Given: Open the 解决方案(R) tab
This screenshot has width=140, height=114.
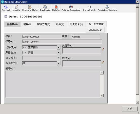Looking at the screenshot, I should tap(44, 24).
